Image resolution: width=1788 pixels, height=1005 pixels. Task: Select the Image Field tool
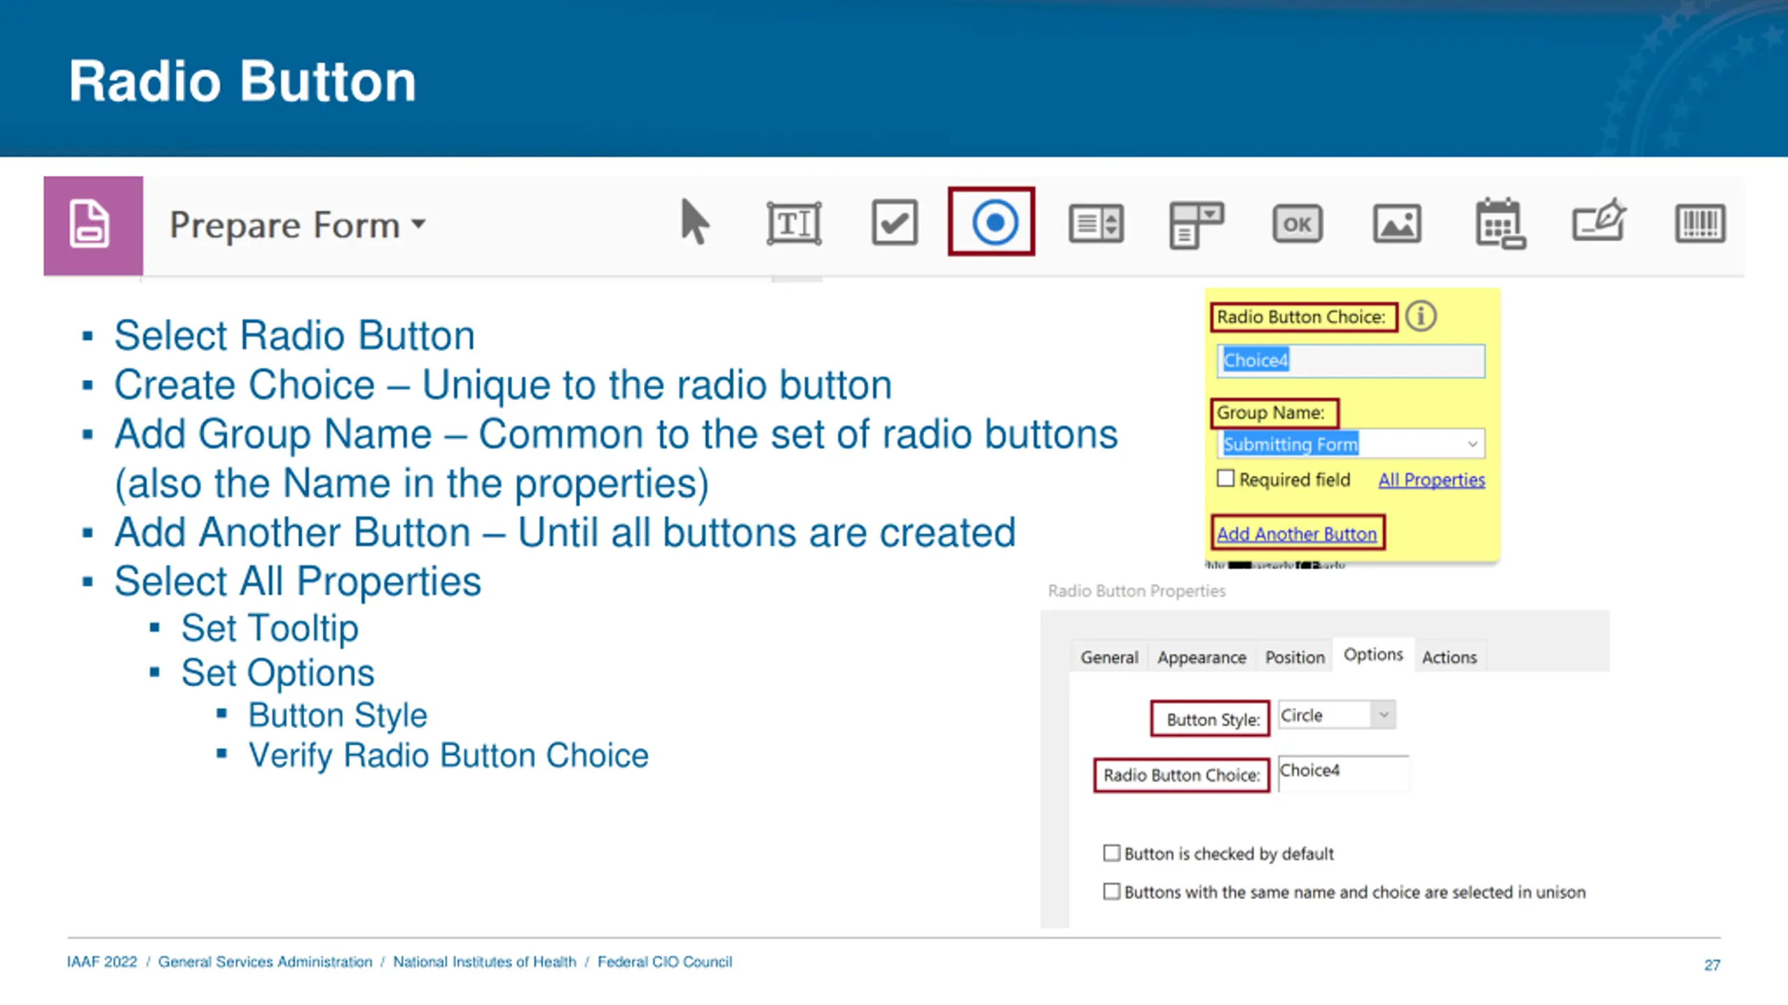tap(1397, 224)
